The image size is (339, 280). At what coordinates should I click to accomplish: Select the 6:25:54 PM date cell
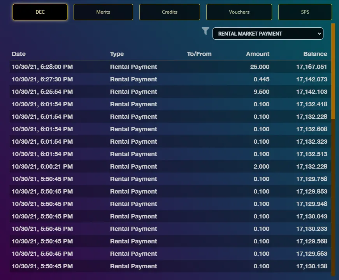pos(42,92)
